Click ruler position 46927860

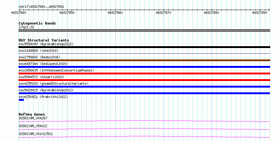coord(115,13)
